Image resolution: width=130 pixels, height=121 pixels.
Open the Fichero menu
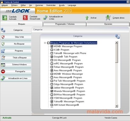point(14,5)
